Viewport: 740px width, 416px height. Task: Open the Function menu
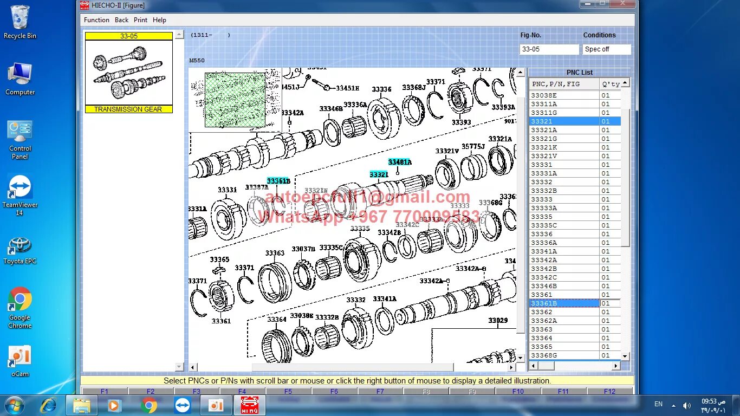[96, 20]
